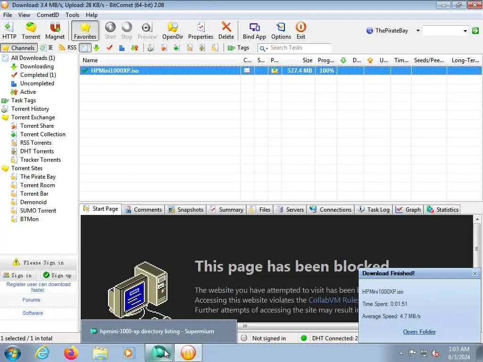Viewport: 483px width, 362px height.
Task: Click the Sign up button
Action: (57, 275)
